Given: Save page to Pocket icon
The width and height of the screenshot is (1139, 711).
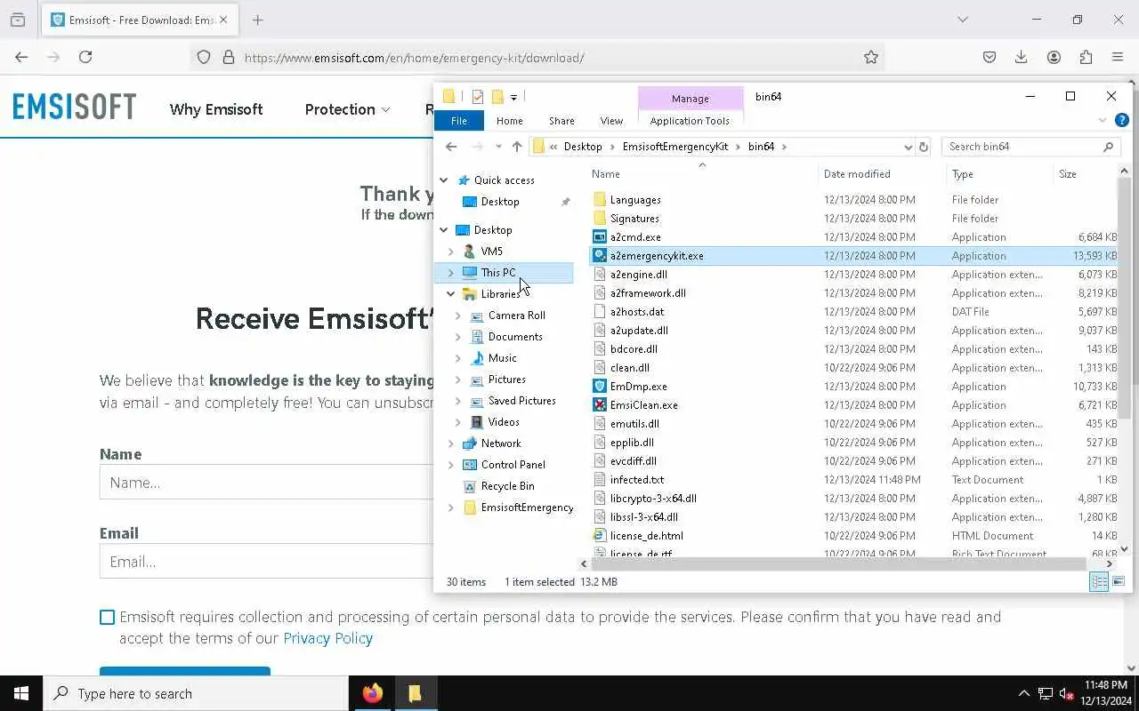Looking at the screenshot, I should [989, 57].
